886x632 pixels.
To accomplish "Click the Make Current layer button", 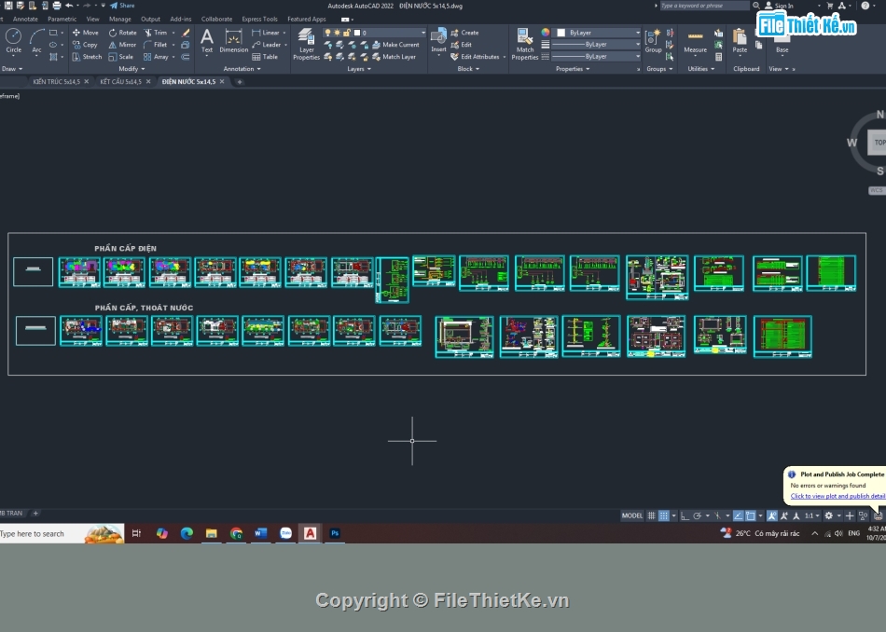I will 401,45.
